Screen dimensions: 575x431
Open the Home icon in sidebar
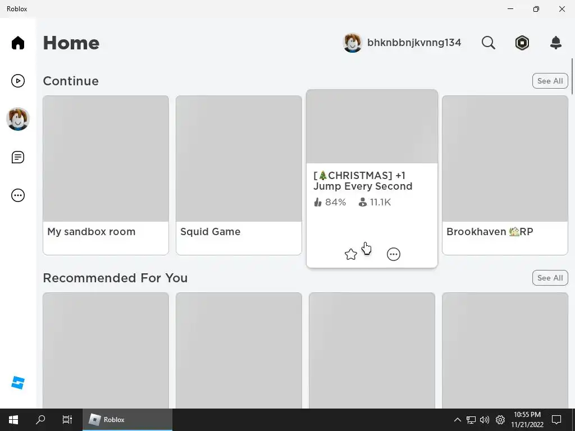click(x=17, y=43)
